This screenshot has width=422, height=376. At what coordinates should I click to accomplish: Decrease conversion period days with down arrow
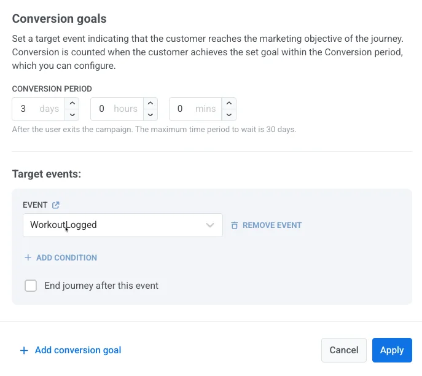(72, 115)
